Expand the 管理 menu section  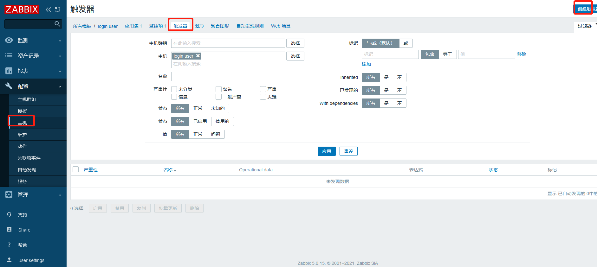coord(60,195)
